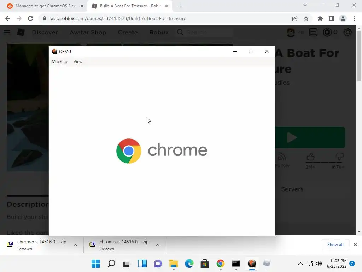
Task: Open the Machine menu in QEMU
Action: [60, 62]
